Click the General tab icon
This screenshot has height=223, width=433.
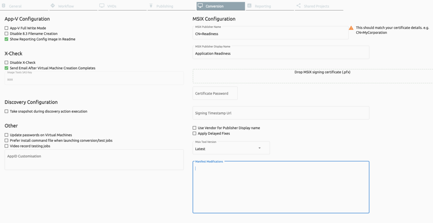coord(4,6)
